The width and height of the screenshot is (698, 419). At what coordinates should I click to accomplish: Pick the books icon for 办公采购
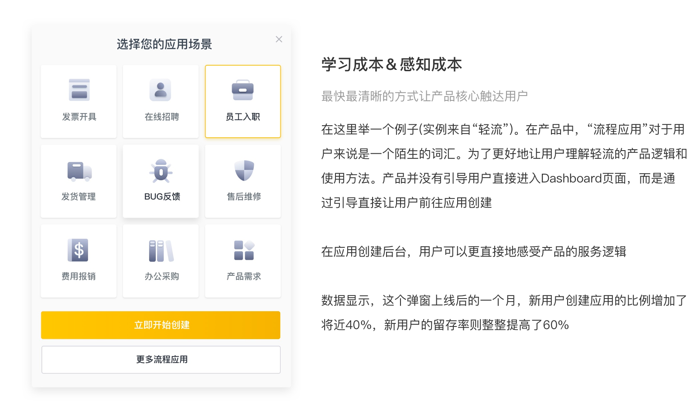(x=161, y=251)
